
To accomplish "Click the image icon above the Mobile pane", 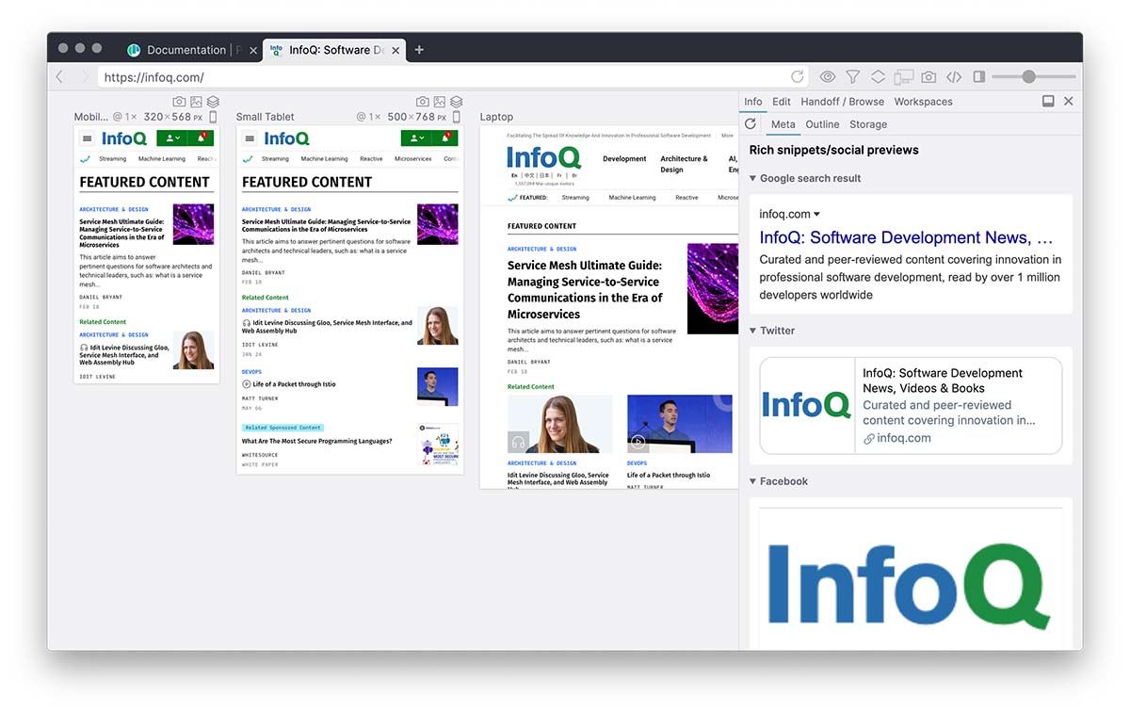I will pyautogui.click(x=196, y=101).
